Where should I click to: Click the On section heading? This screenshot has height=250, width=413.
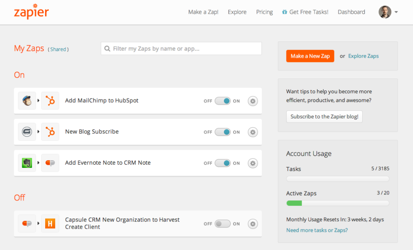(19, 75)
